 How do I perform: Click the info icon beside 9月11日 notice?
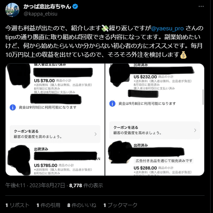point(13,107)
